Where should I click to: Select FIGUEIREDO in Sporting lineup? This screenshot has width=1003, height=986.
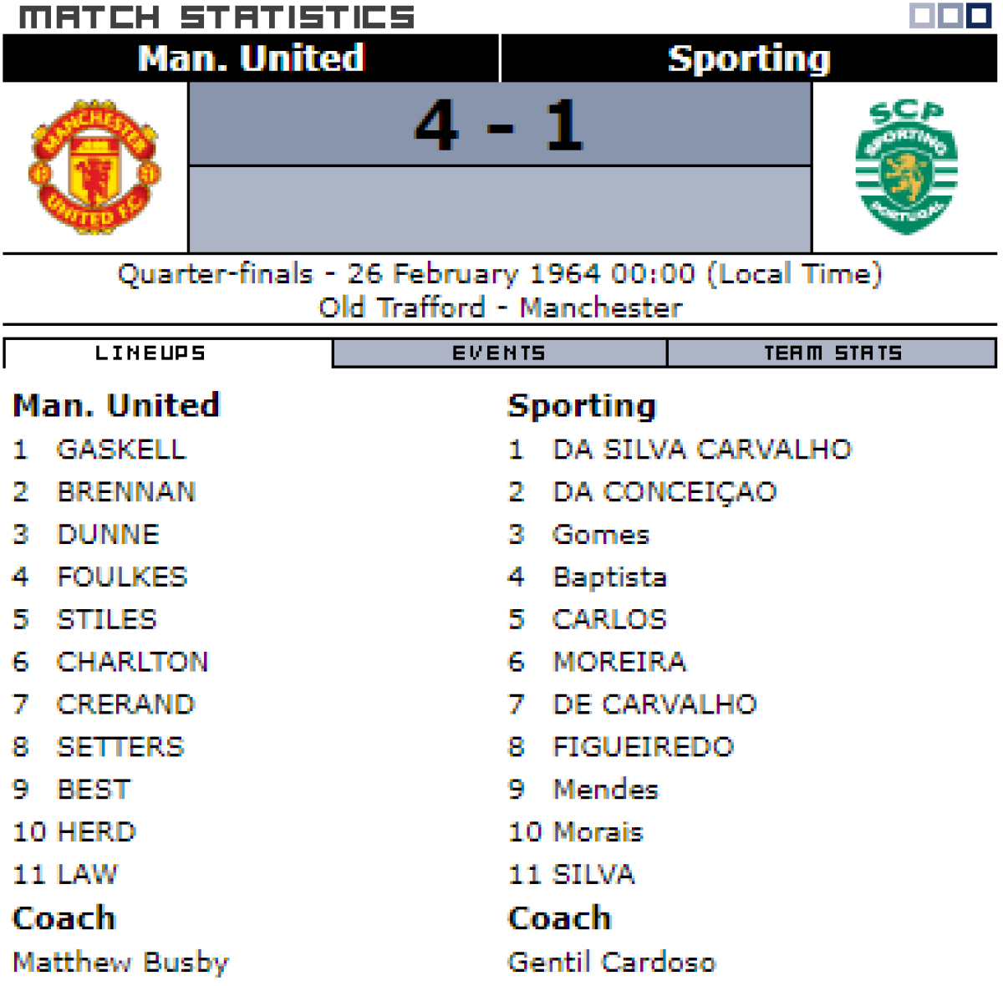tap(644, 747)
